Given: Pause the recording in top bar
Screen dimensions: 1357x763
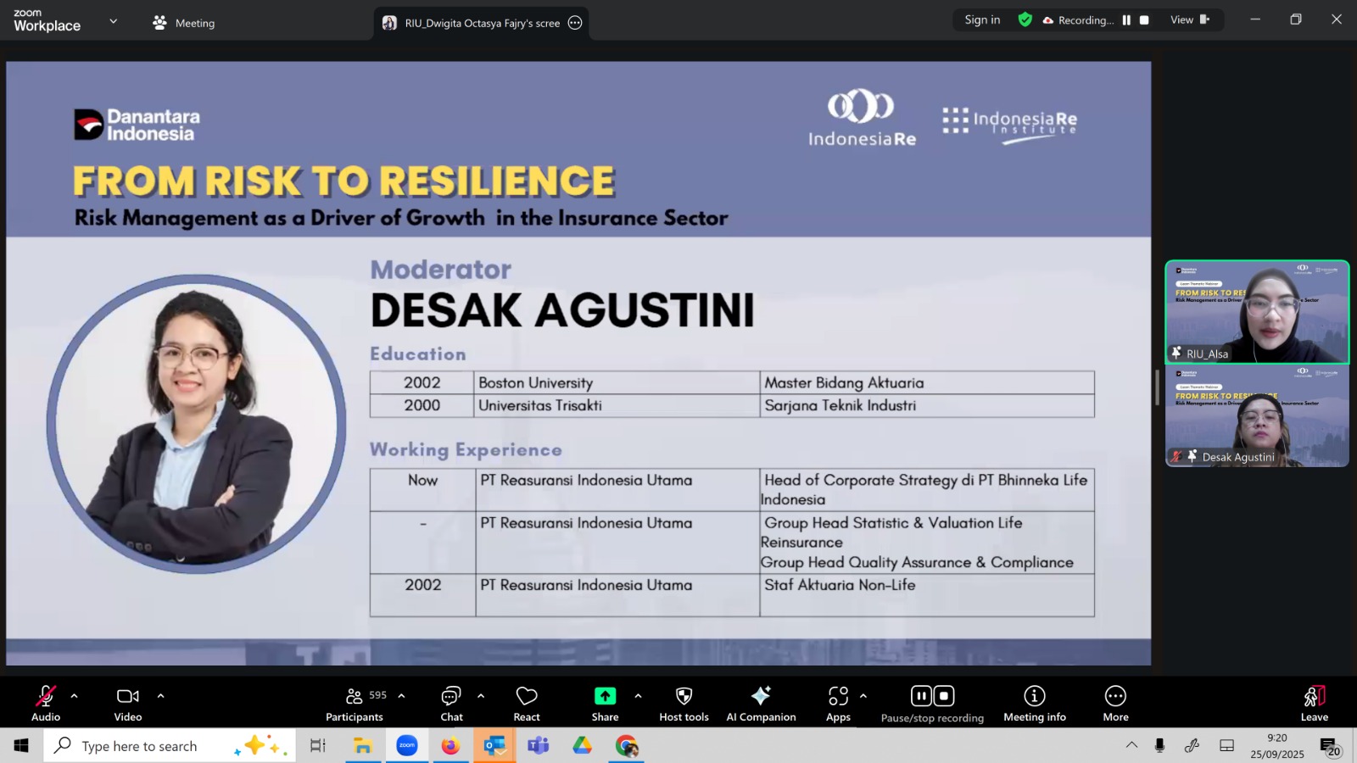Looking at the screenshot, I should click(1126, 20).
